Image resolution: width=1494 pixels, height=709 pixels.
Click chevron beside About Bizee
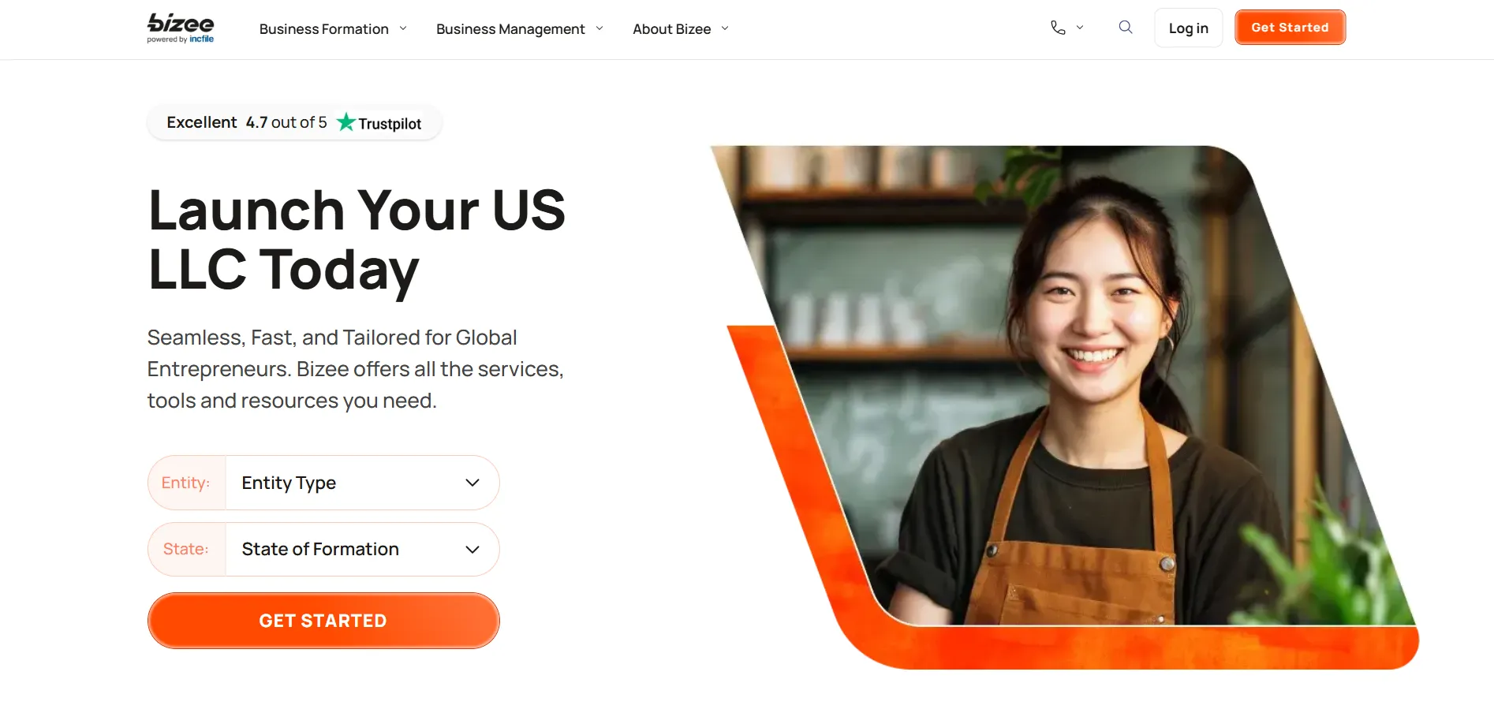pos(725,28)
